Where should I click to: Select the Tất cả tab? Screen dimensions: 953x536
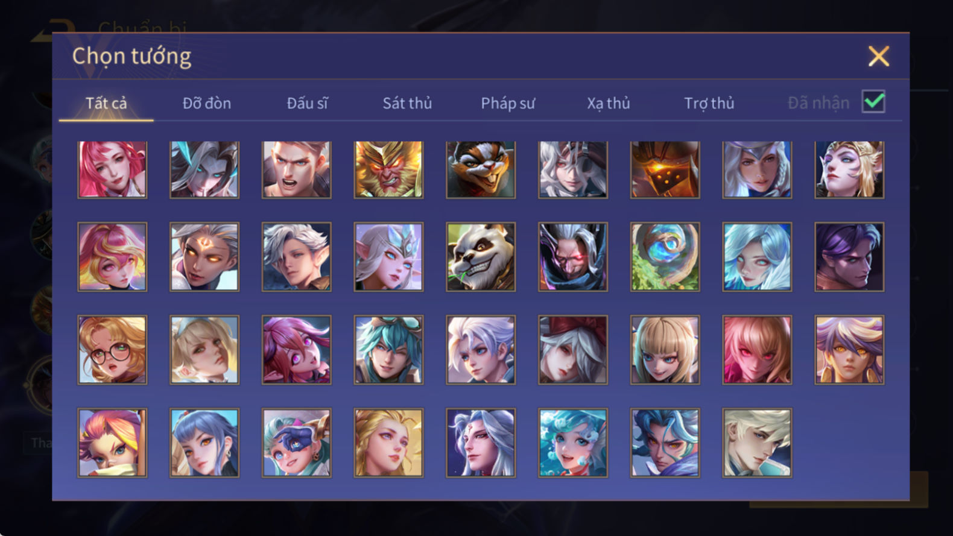(x=106, y=103)
